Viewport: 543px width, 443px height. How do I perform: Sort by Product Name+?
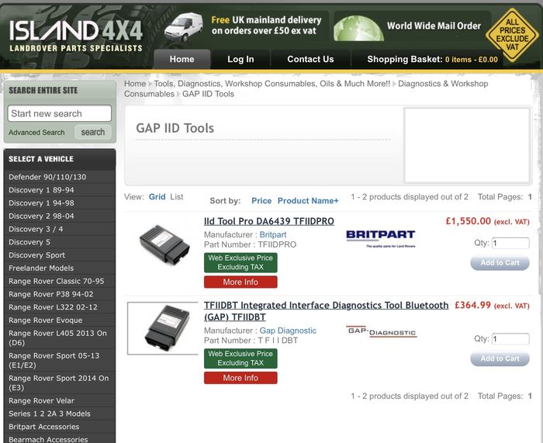[308, 201]
